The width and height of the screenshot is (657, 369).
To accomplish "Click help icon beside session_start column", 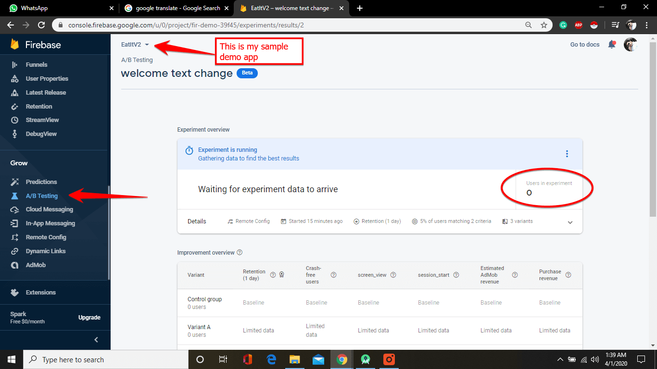I will pyautogui.click(x=456, y=275).
